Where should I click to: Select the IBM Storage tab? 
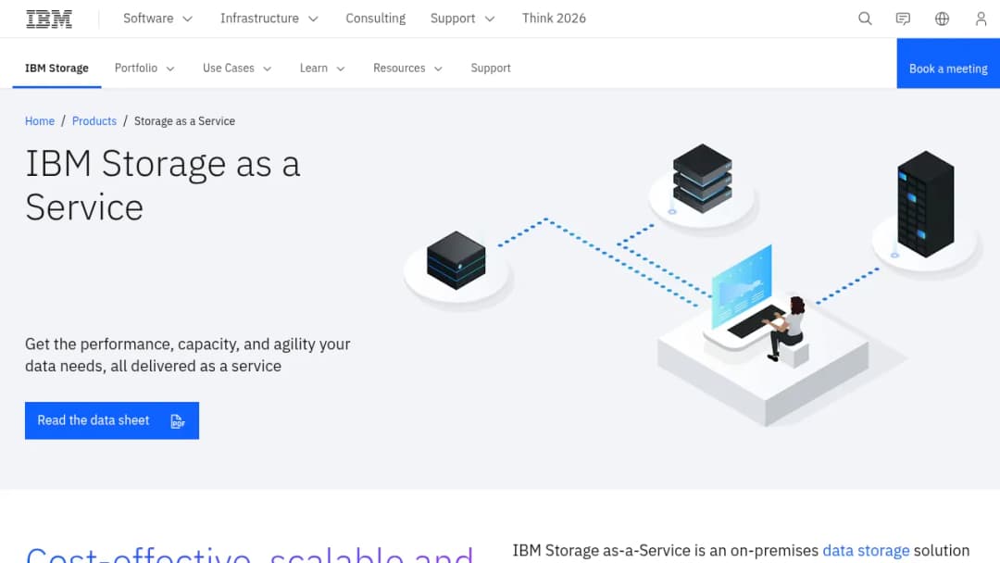pos(56,69)
